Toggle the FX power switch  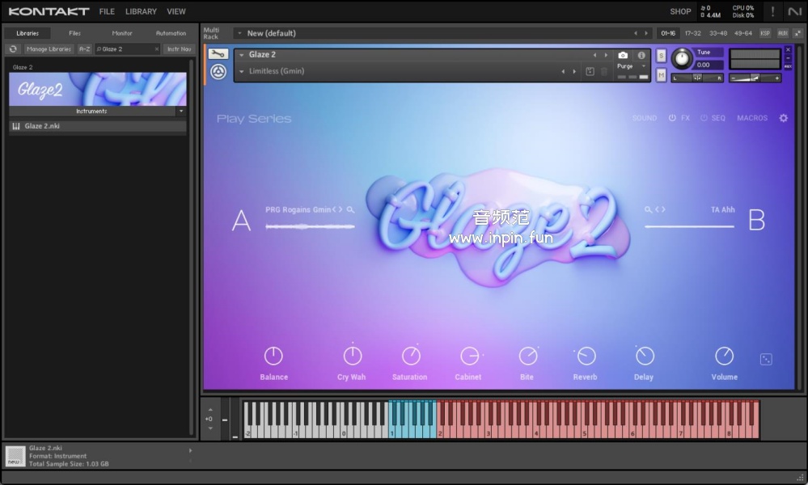(672, 118)
